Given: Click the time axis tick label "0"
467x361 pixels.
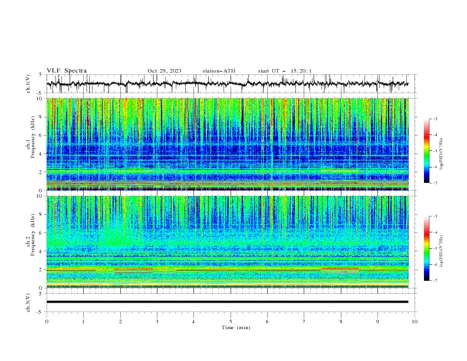Looking at the screenshot, I should tap(47, 321).
